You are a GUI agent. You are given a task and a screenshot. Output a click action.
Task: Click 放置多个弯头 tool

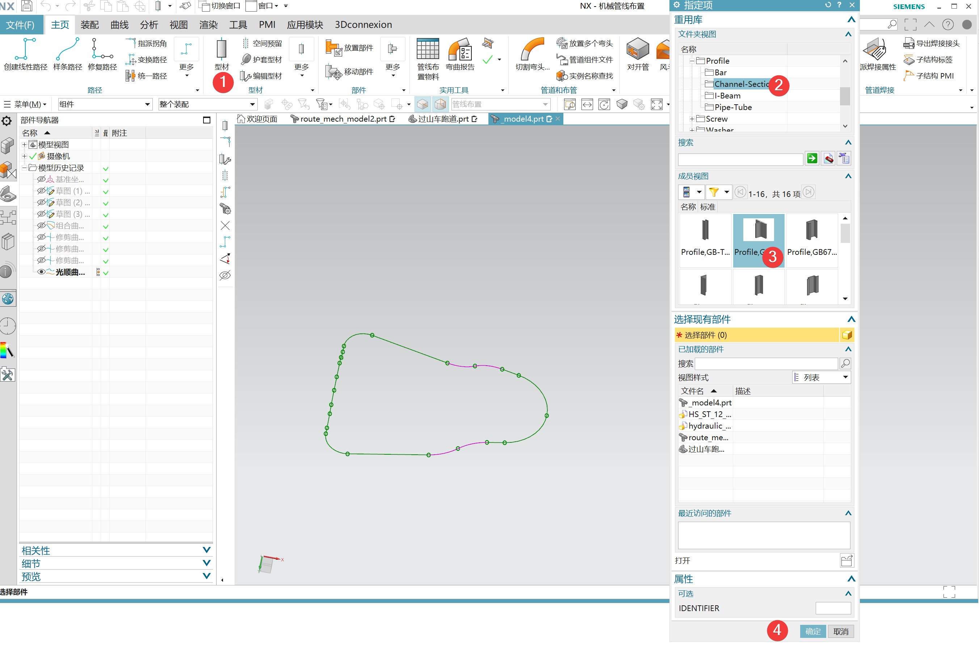click(x=585, y=43)
